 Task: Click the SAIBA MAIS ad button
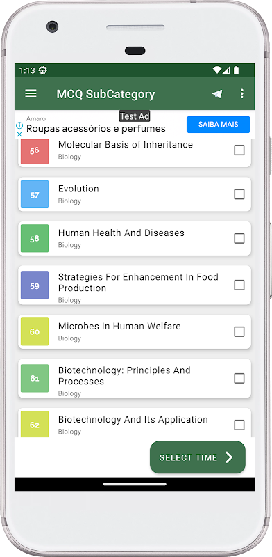click(219, 125)
